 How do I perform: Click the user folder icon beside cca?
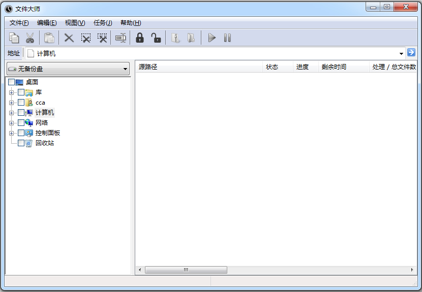[29, 103]
